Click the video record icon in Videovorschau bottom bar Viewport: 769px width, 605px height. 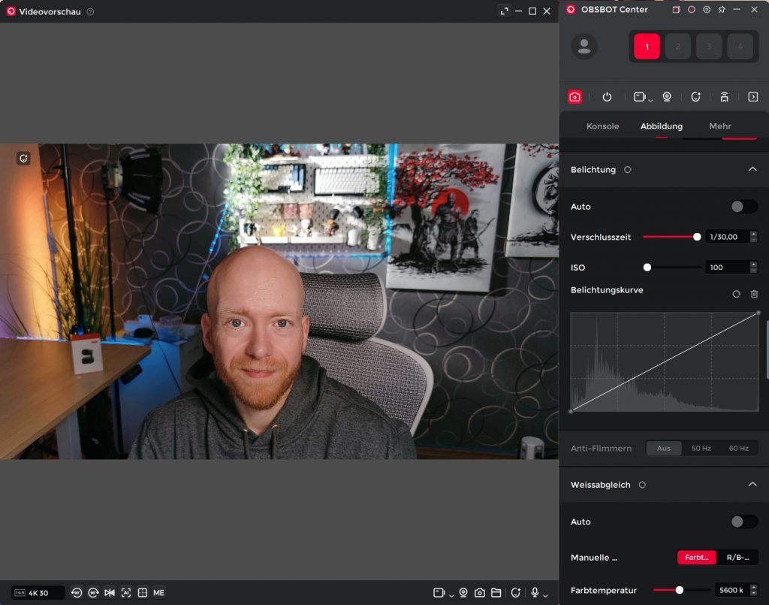coord(439,593)
